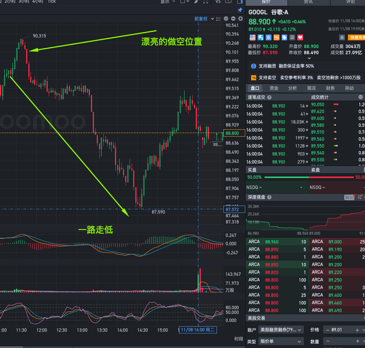Click ARCA ask row at 89.190
This screenshot has height=348, width=365.
[x=337, y=250]
